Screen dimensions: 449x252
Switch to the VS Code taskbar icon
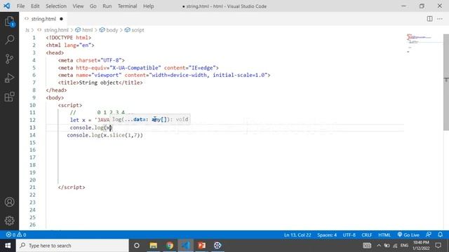185,246
